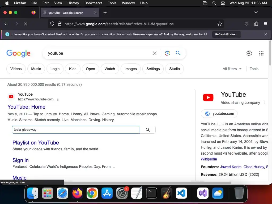
Task: Expand the list all tabs chevron
Action: tap(256, 12)
